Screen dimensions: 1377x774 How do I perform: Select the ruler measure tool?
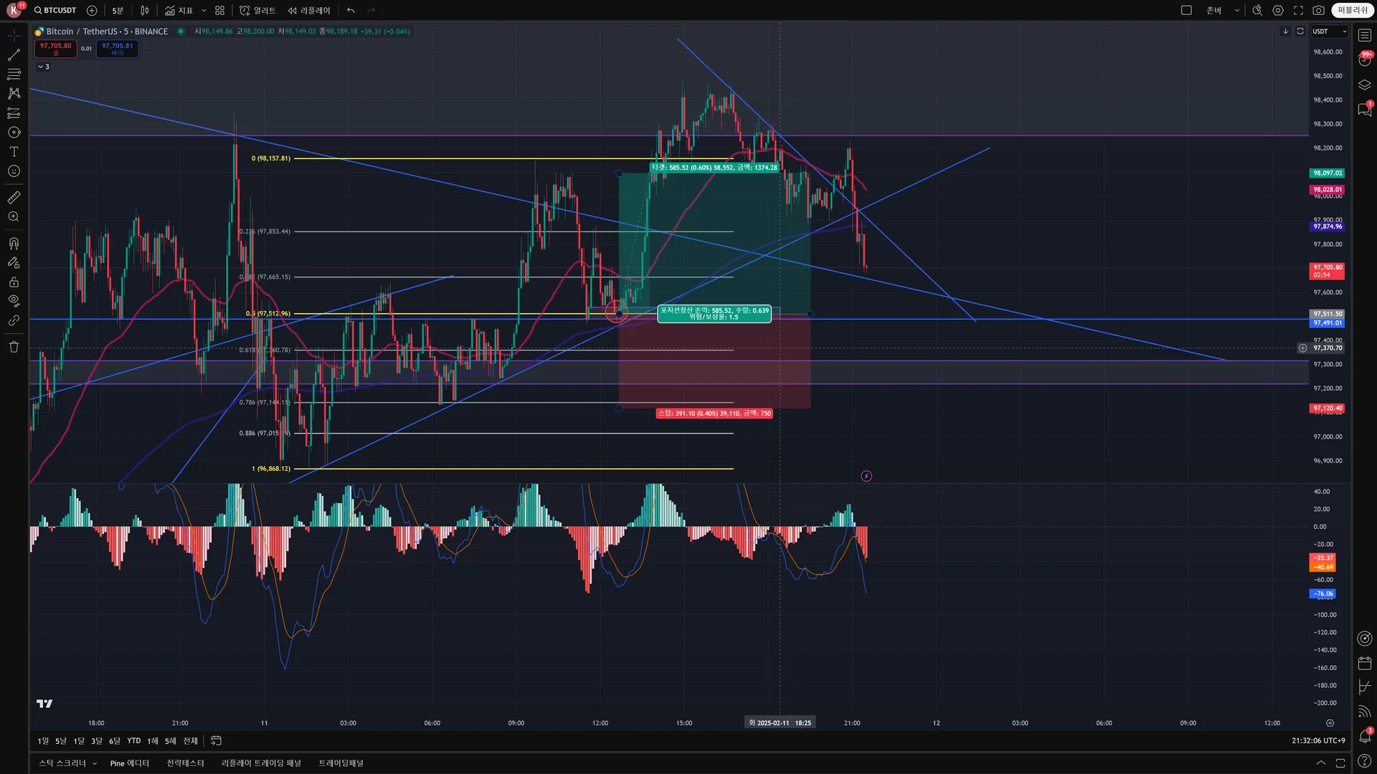(14, 197)
